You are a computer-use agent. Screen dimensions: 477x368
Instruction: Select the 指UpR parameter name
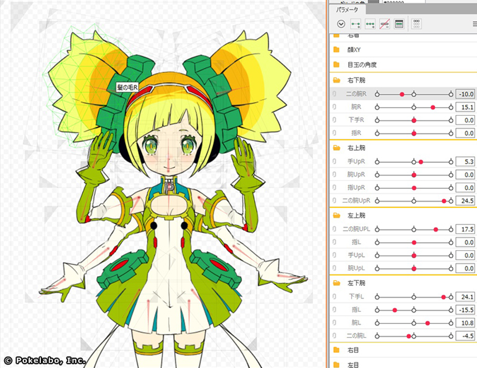356,188
